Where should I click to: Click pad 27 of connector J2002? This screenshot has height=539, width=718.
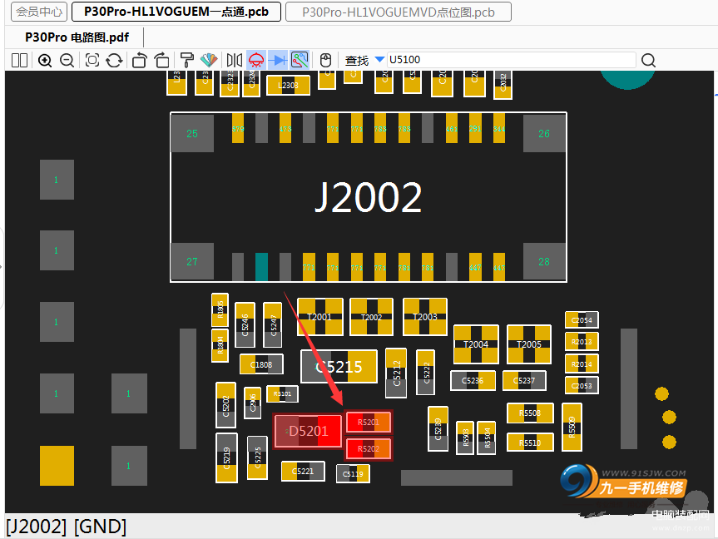point(192,261)
